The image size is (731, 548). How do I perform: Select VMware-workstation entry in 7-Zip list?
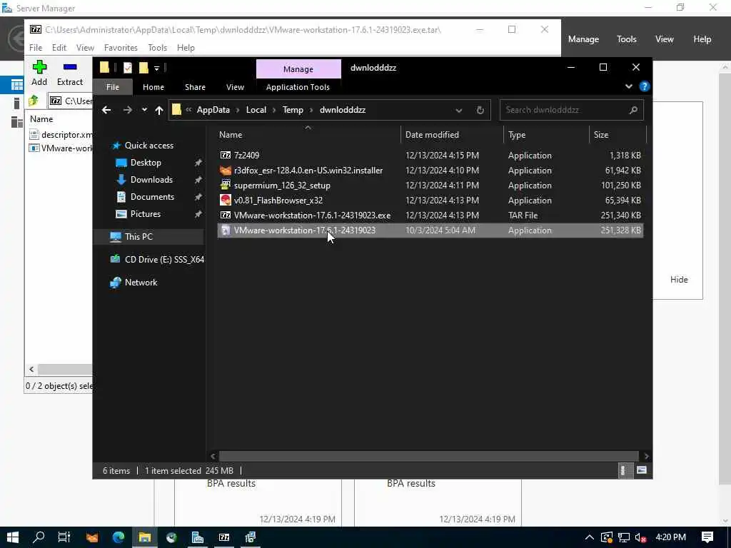pyautogui.click(x=61, y=148)
